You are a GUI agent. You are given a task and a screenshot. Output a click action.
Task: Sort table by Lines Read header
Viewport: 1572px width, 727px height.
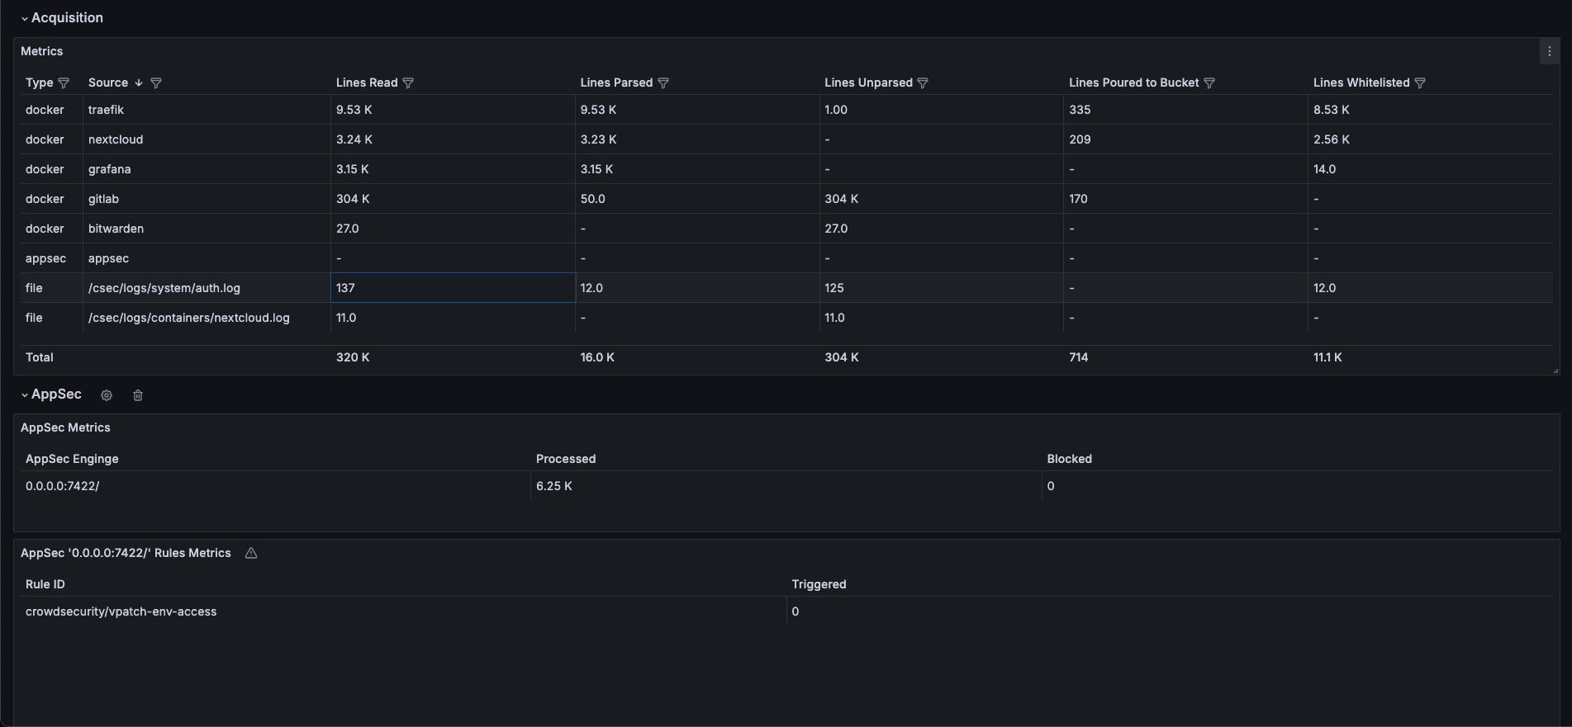pos(366,83)
